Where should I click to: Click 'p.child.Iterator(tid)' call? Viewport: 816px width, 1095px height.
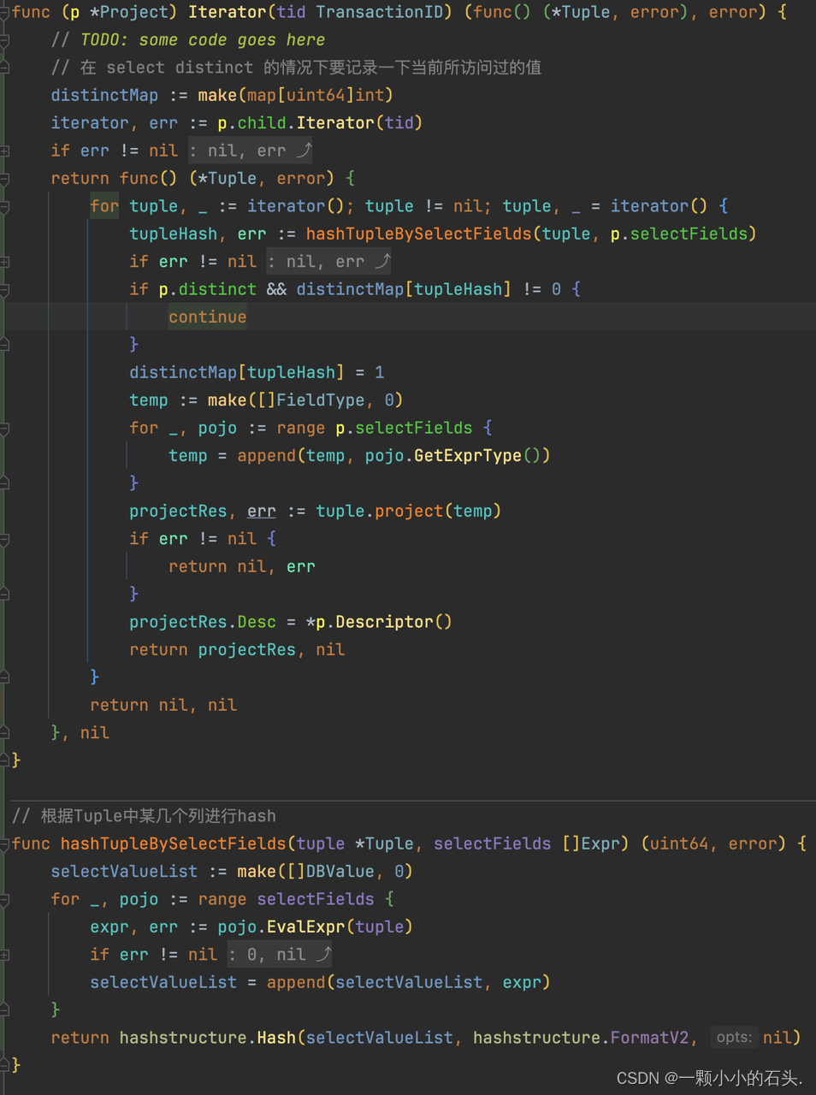point(319,122)
